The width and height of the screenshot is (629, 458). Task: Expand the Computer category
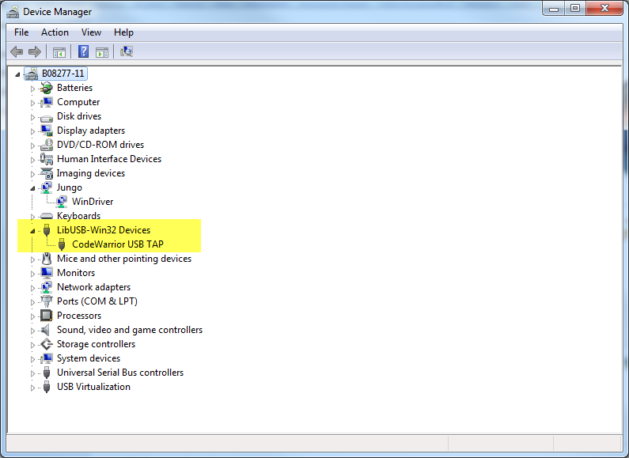point(32,103)
